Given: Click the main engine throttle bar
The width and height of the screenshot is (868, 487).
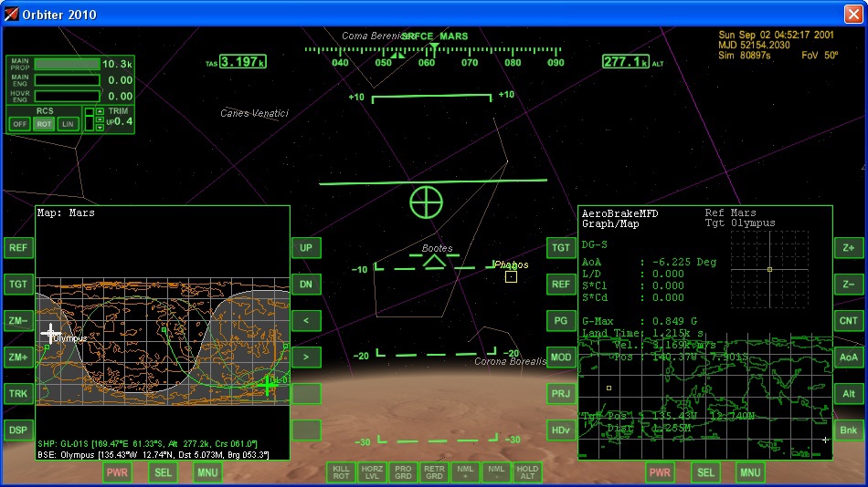Looking at the screenshot, I should [67, 80].
